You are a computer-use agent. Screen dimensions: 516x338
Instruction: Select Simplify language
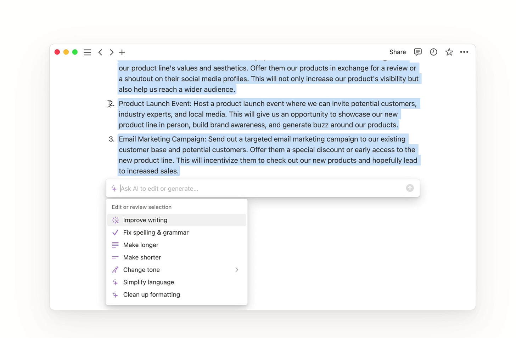[176, 282]
